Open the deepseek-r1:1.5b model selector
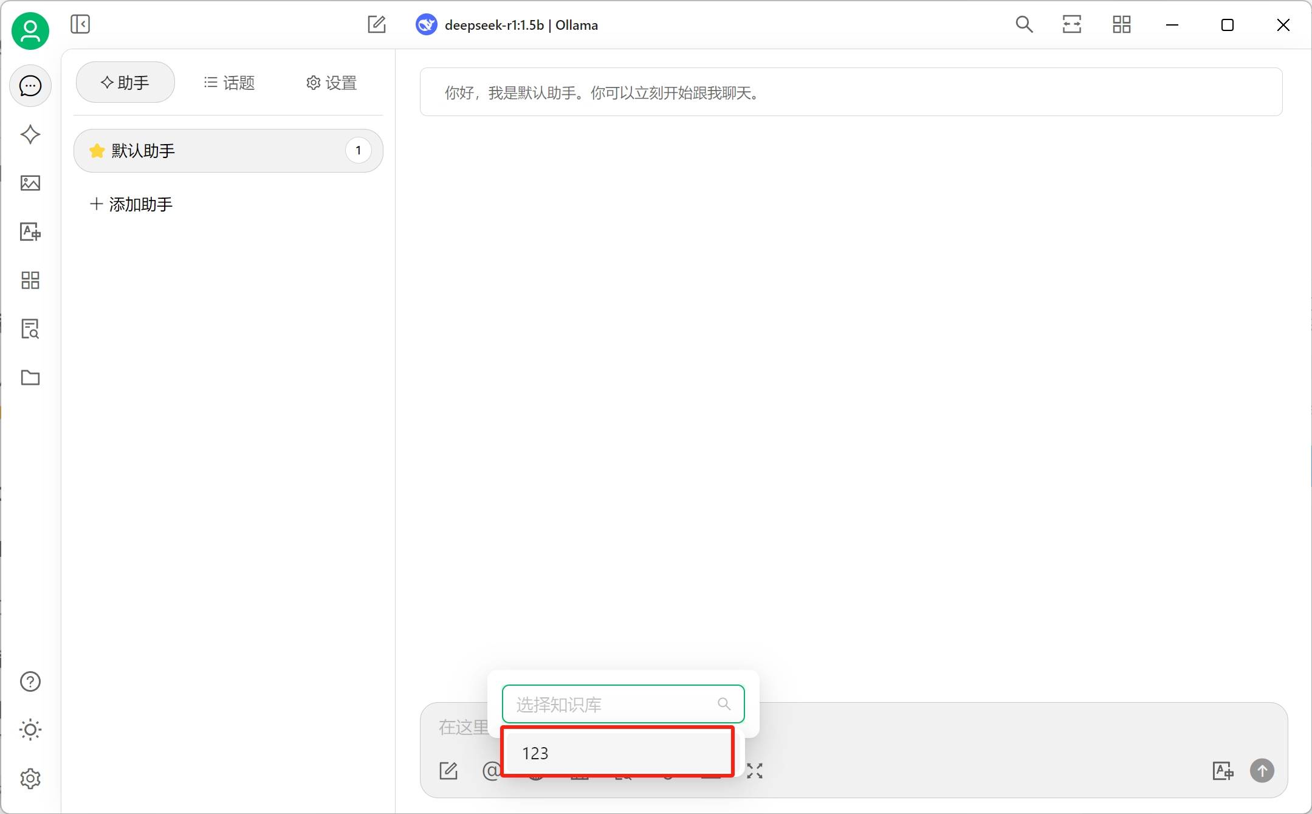Viewport: 1312px width, 814px height. pos(507,25)
